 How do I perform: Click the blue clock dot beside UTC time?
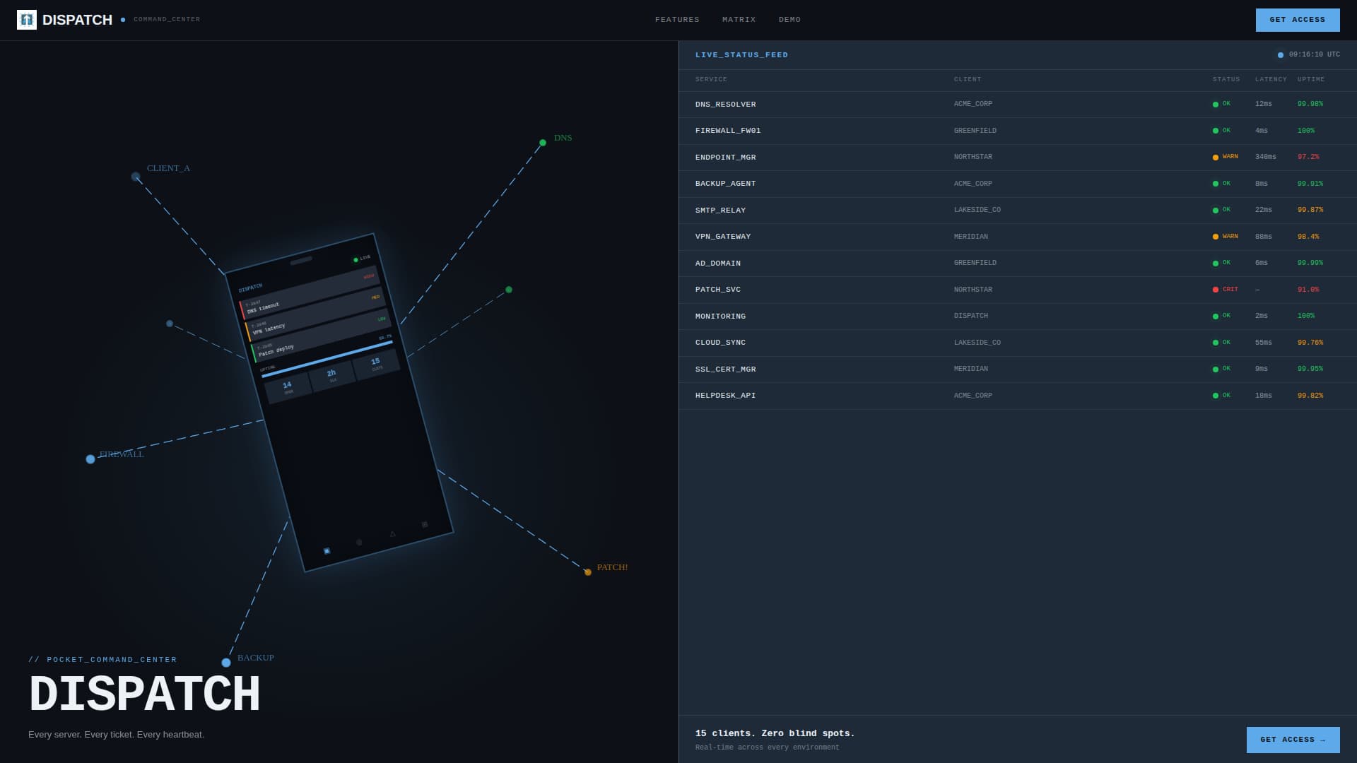coord(1281,55)
